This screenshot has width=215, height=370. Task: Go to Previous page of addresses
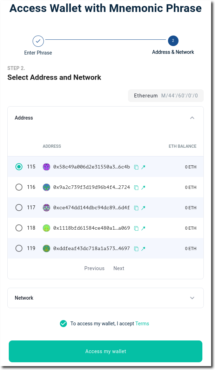(x=94, y=268)
